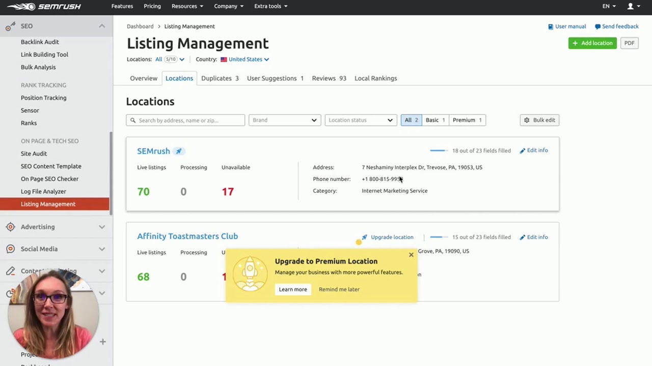Click the presenter webcam thumbnail
Screen dimensions: 652x366
click(53, 314)
